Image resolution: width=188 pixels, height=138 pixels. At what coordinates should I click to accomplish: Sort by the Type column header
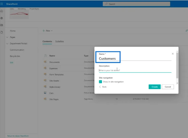pyautogui.click(x=86, y=56)
